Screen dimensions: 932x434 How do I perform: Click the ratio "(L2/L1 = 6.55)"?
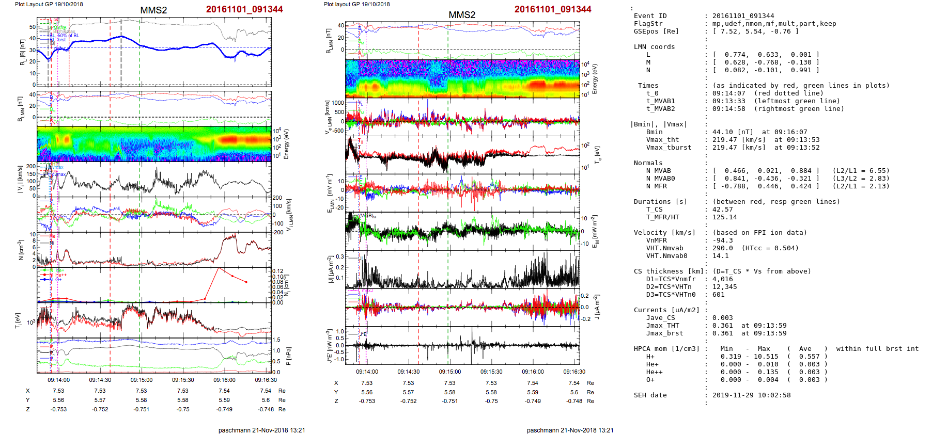click(861, 171)
